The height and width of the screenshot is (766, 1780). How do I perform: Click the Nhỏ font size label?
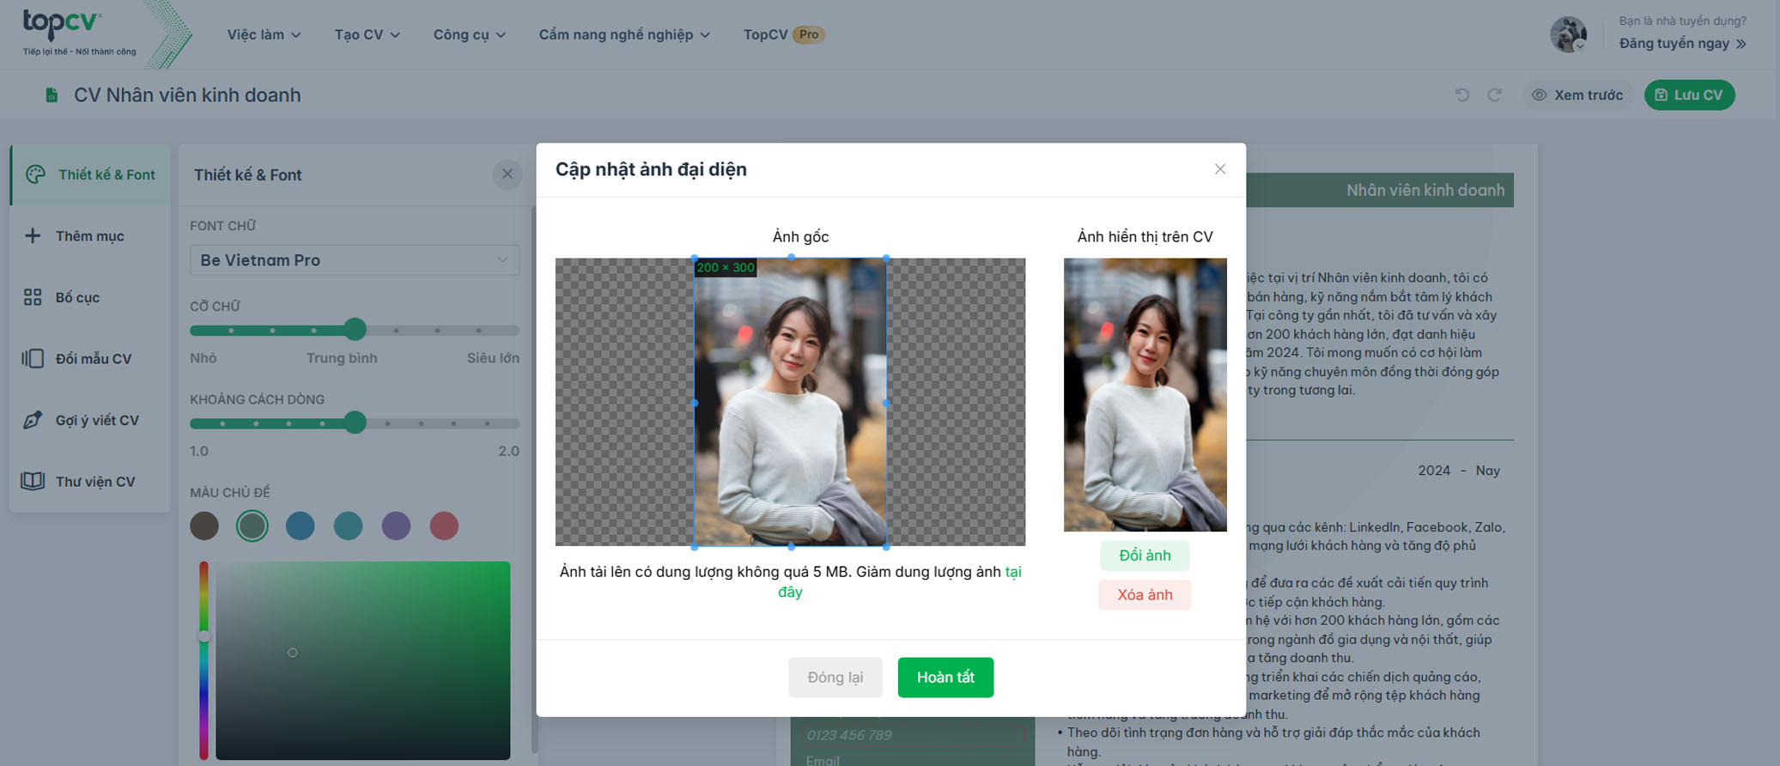204,358
